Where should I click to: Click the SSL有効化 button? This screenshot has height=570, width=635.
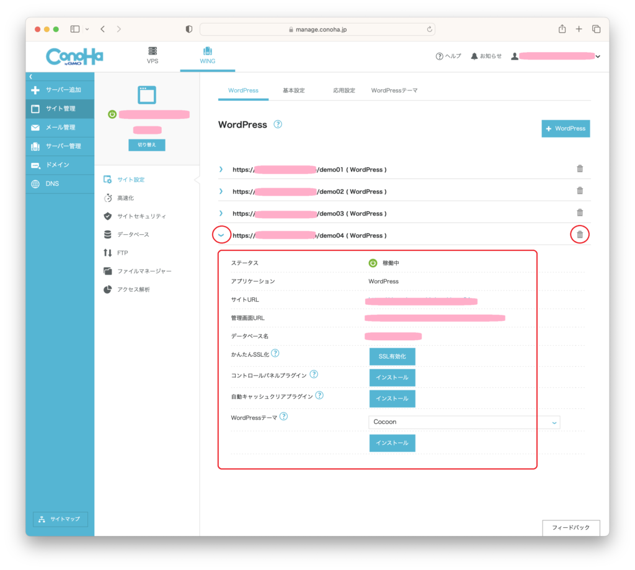click(x=392, y=356)
